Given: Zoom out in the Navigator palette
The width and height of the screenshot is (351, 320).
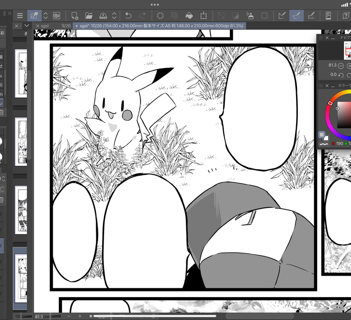Looking at the screenshot, I should pos(341,66).
